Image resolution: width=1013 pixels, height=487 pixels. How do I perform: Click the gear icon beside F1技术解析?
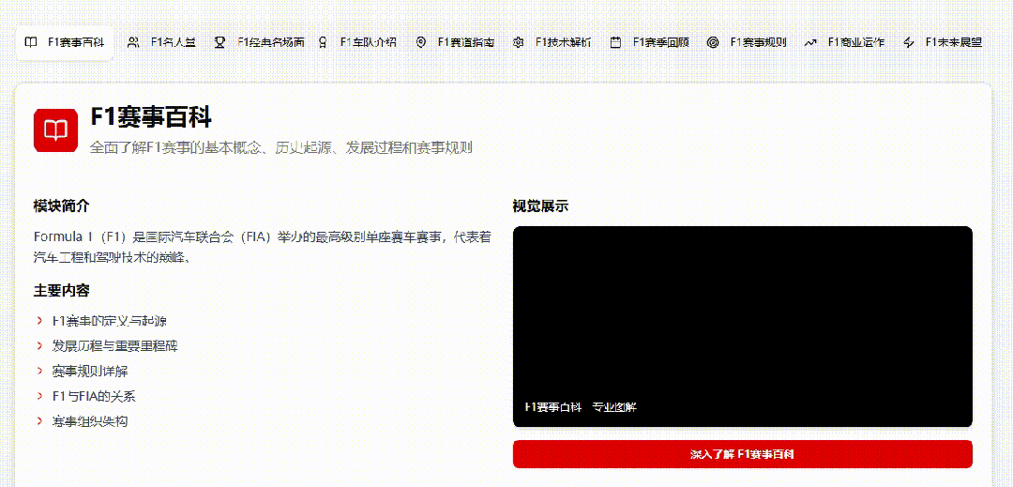[518, 42]
